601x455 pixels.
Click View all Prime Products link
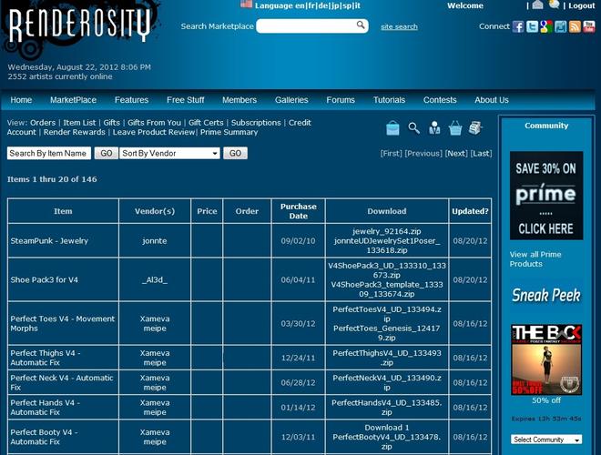(x=535, y=259)
